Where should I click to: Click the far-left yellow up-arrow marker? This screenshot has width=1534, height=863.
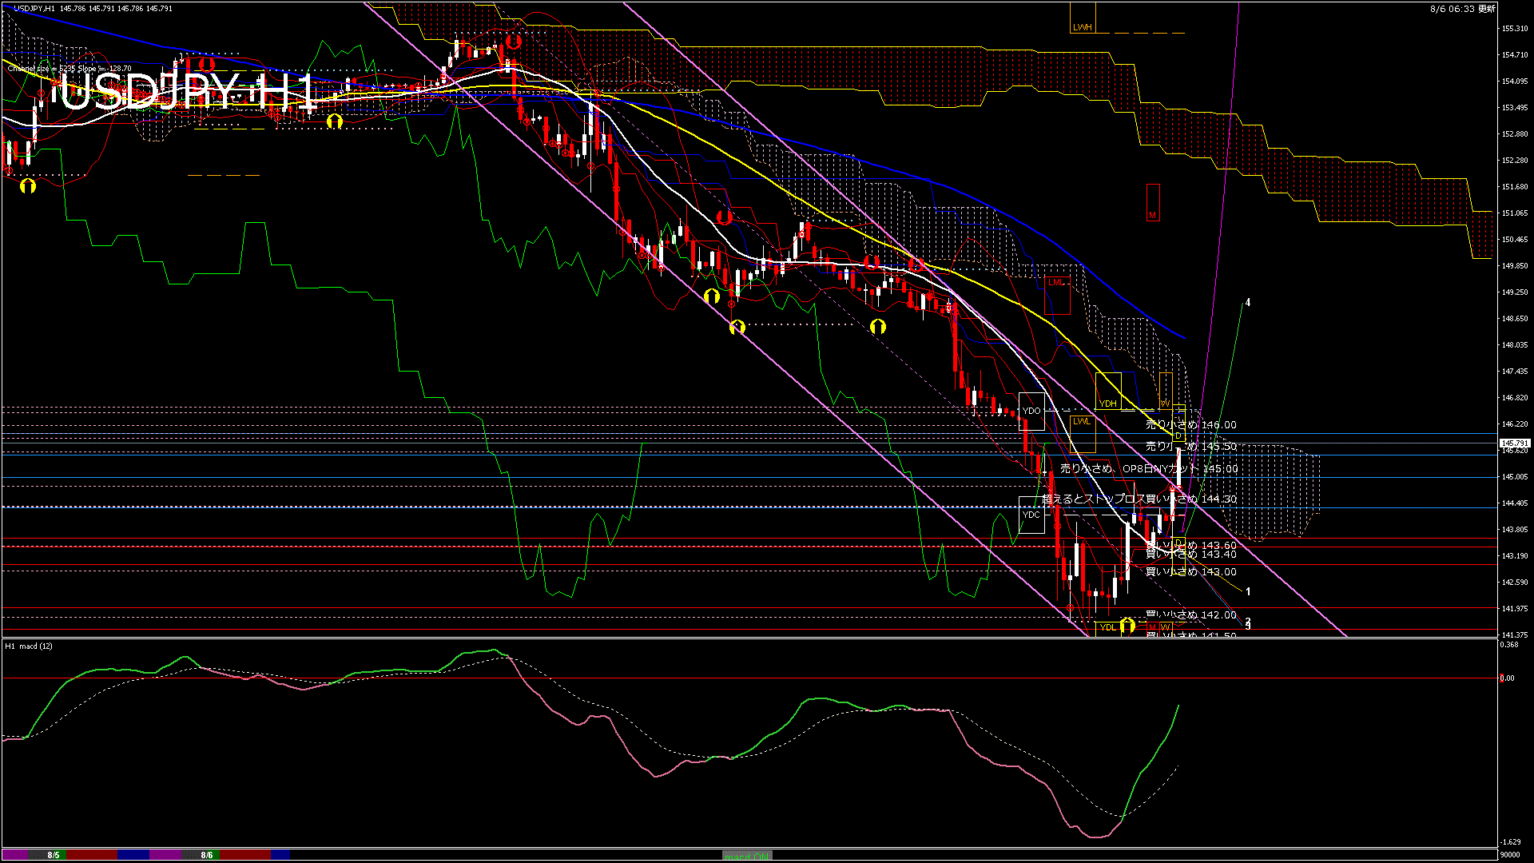click(x=28, y=186)
